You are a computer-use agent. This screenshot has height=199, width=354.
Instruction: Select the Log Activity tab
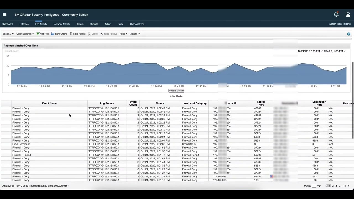(41, 24)
